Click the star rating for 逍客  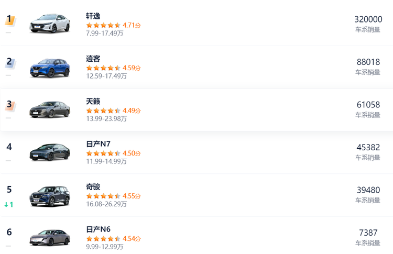(x=103, y=68)
